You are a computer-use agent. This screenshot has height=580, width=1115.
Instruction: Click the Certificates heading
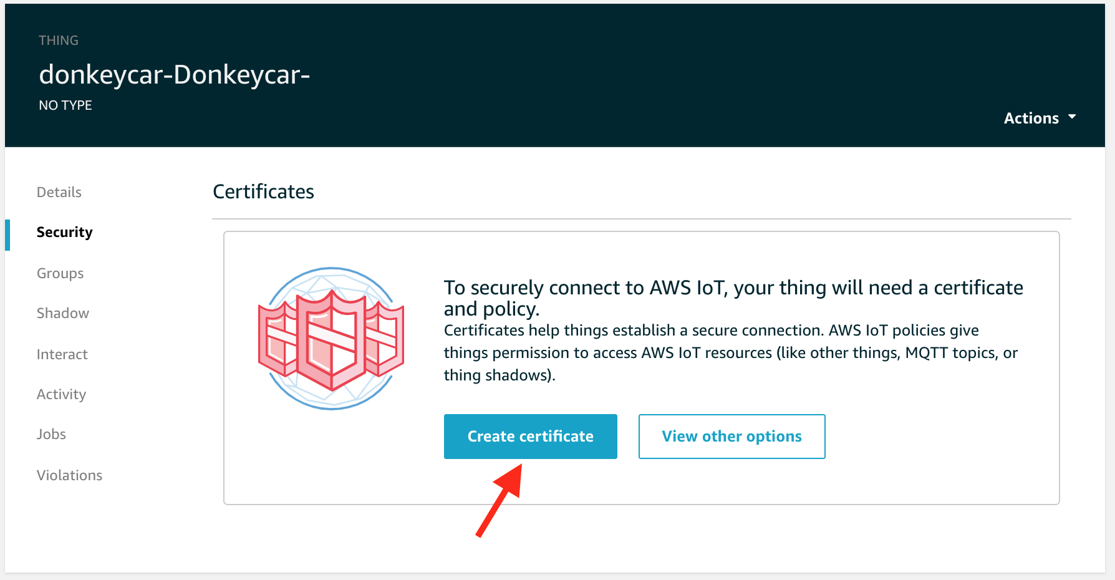pyautogui.click(x=263, y=191)
